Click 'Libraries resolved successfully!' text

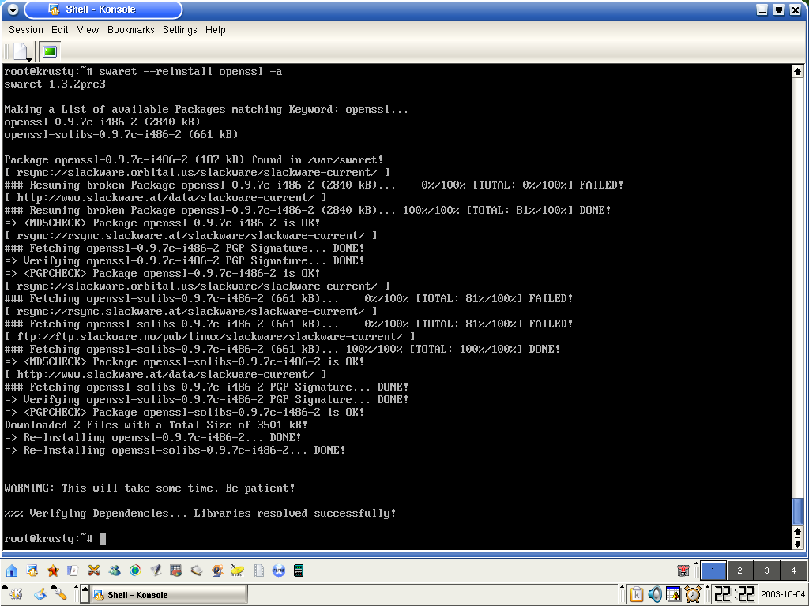pos(295,513)
